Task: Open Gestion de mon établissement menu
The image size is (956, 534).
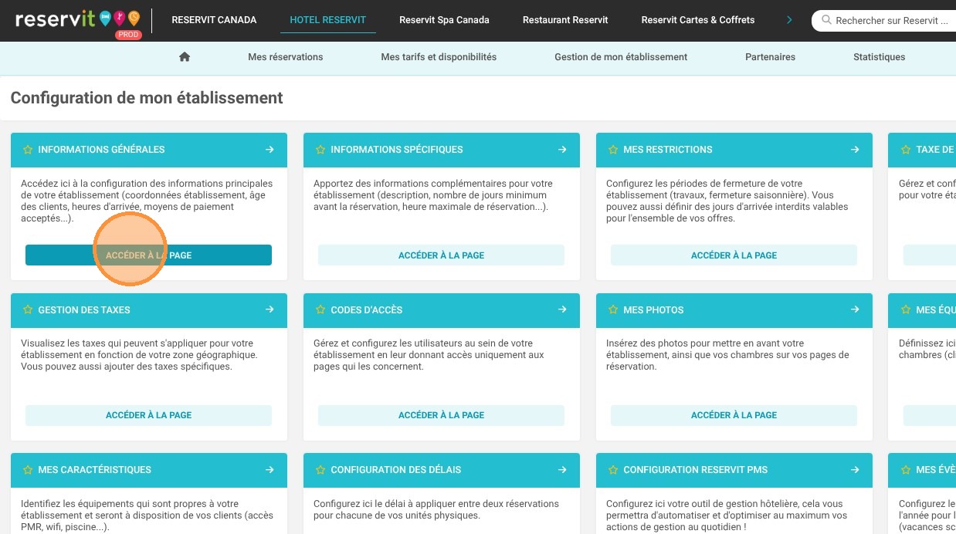Action: click(621, 57)
